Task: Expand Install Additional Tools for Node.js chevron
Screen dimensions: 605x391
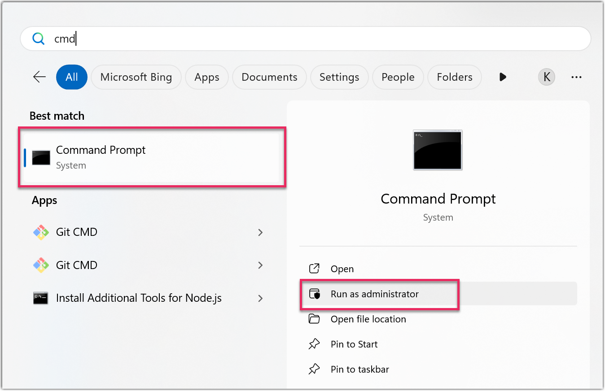Action: [x=260, y=298]
